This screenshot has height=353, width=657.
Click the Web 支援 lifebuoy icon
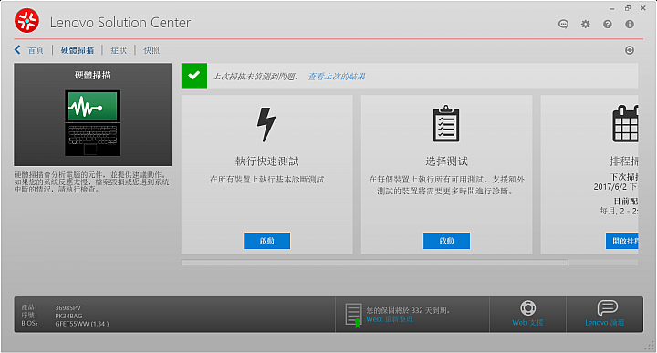pos(528,307)
